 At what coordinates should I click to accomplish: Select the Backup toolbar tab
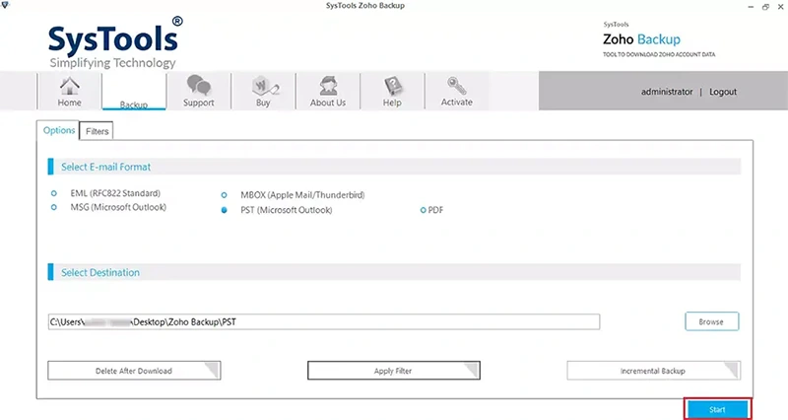[x=134, y=92]
